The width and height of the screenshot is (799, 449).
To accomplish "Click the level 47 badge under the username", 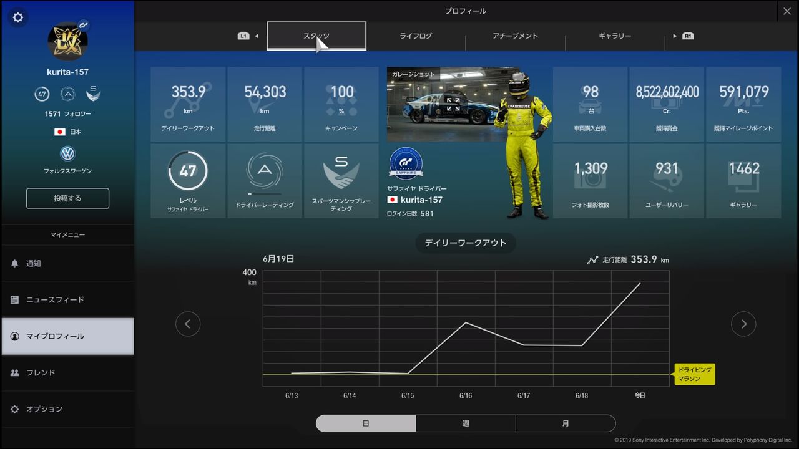I will (42, 94).
